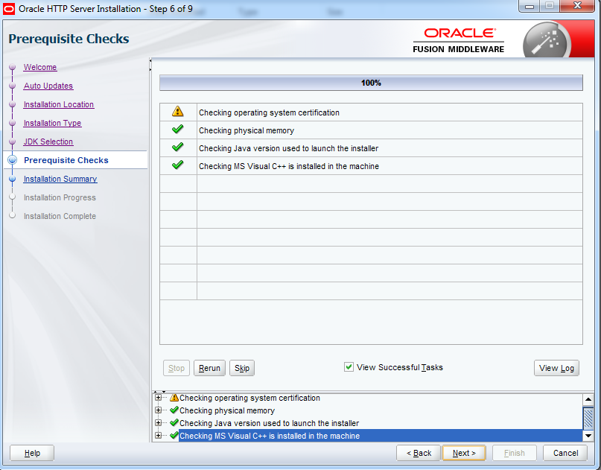The height and width of the screenshot is (470, 601).
Task: Click checkmark icon in lower tree for Java version
Action: (174, 423)
